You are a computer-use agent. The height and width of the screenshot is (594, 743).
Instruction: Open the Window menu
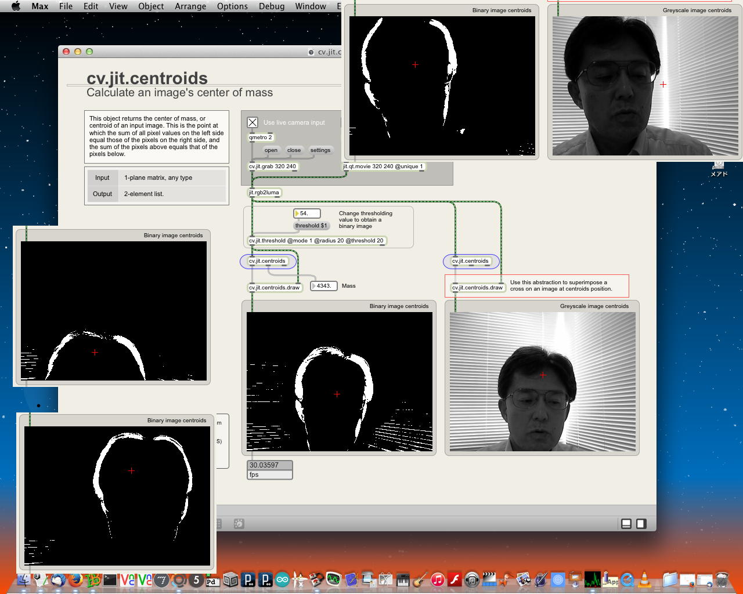(x=311, y=6)
